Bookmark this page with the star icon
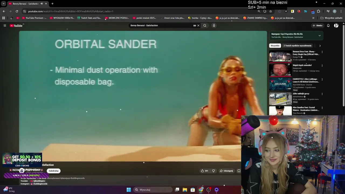The width and height of the screenshot is (345, 194). point(271,11)
